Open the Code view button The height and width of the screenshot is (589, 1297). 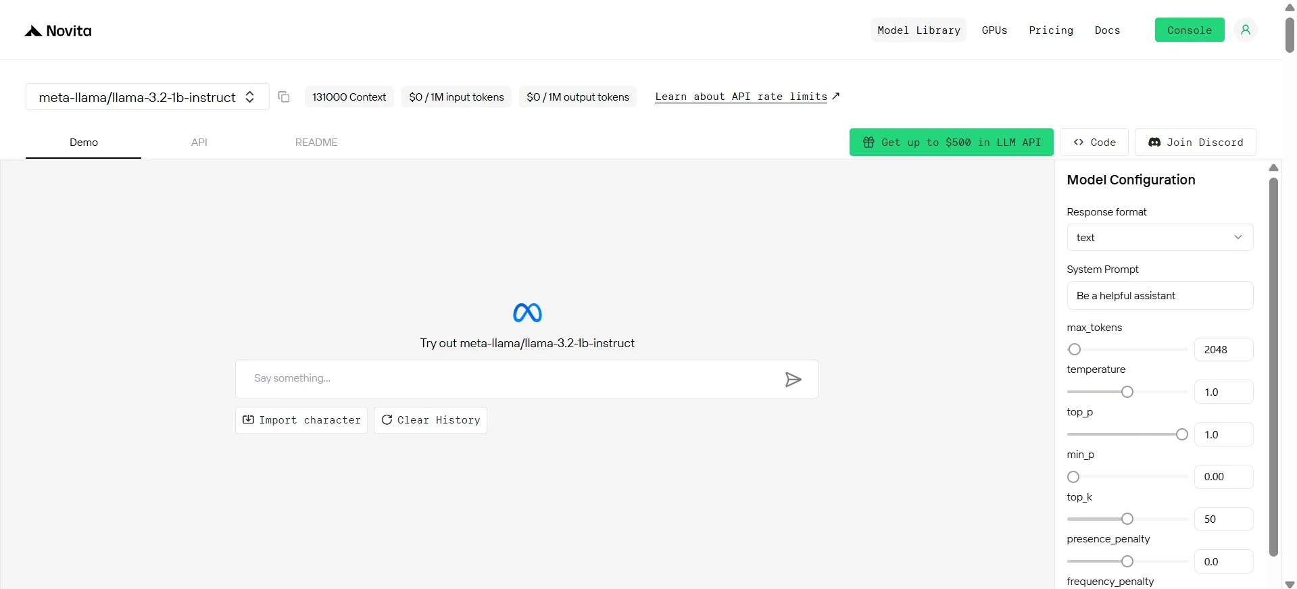1094,142
